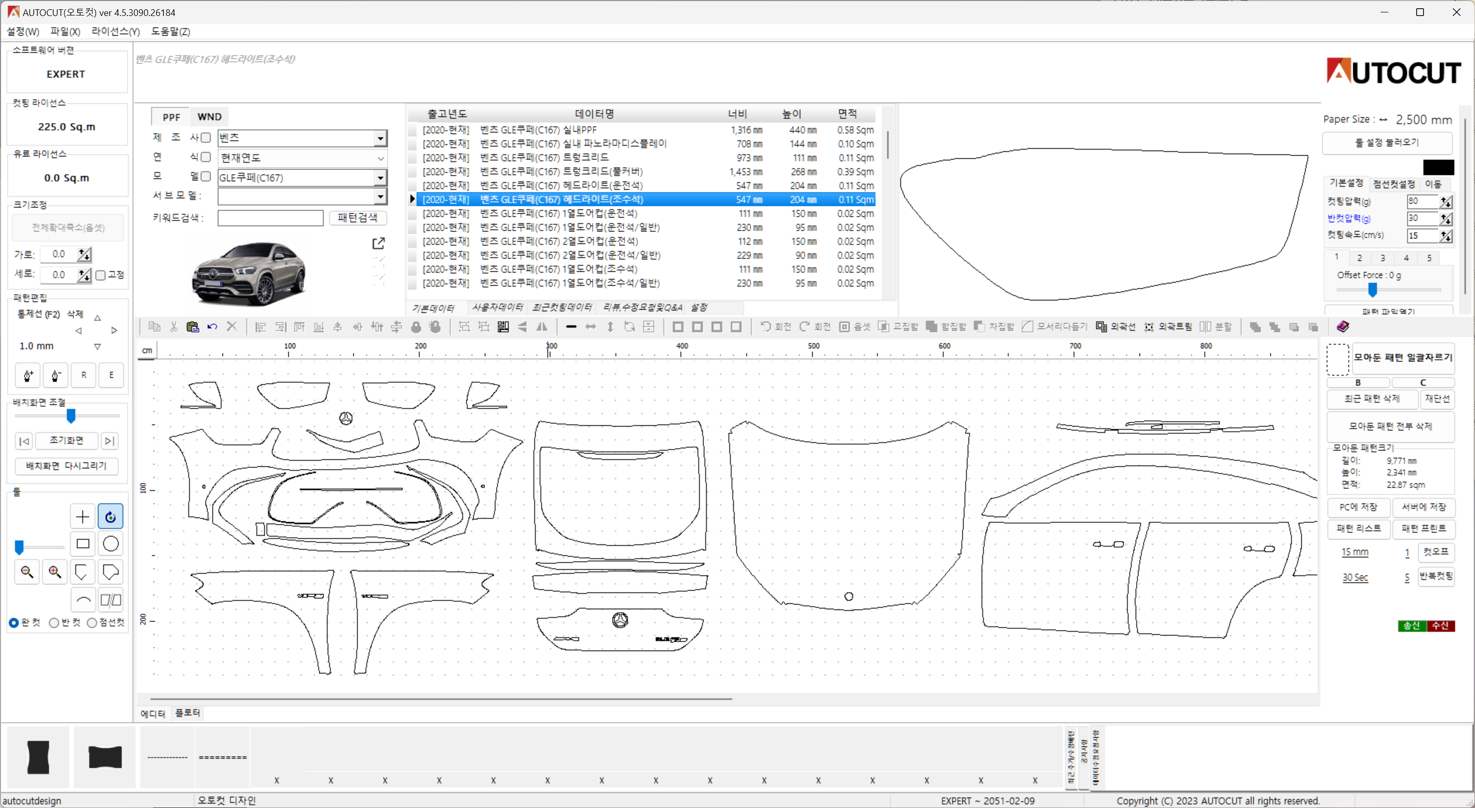
Task: Adjust the 반컷압력 stepper
Action: 1446,219
